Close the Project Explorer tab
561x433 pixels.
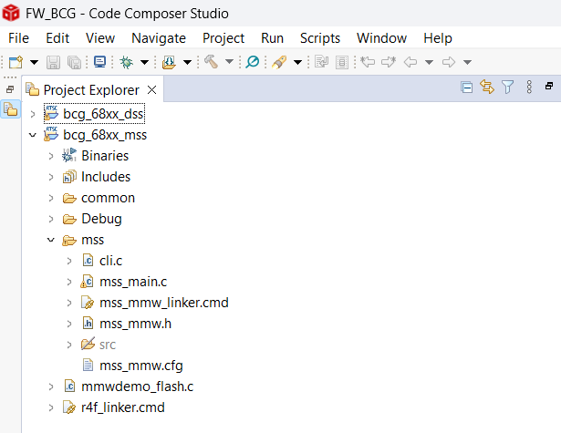[x=152, y=89]
